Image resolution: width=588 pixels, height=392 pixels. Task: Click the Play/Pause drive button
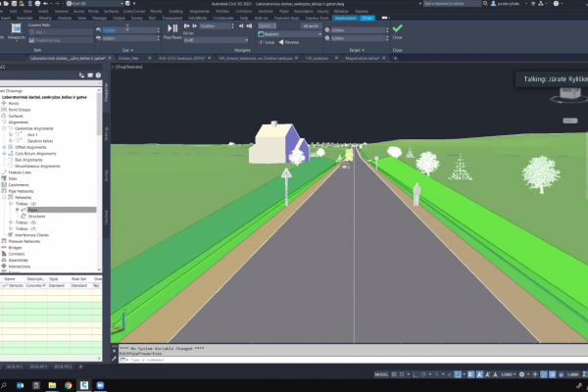pyautogui.click(x=172, y=28)
